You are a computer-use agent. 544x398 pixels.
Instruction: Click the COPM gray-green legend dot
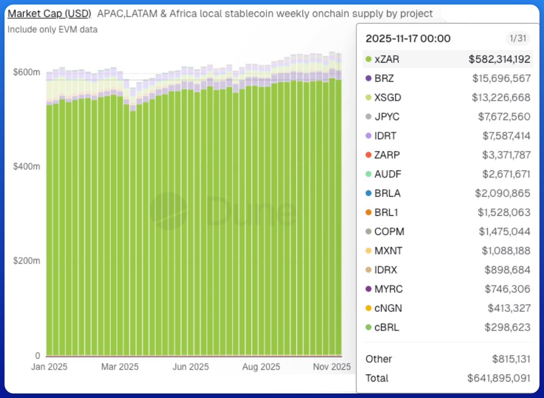point(369,232)
